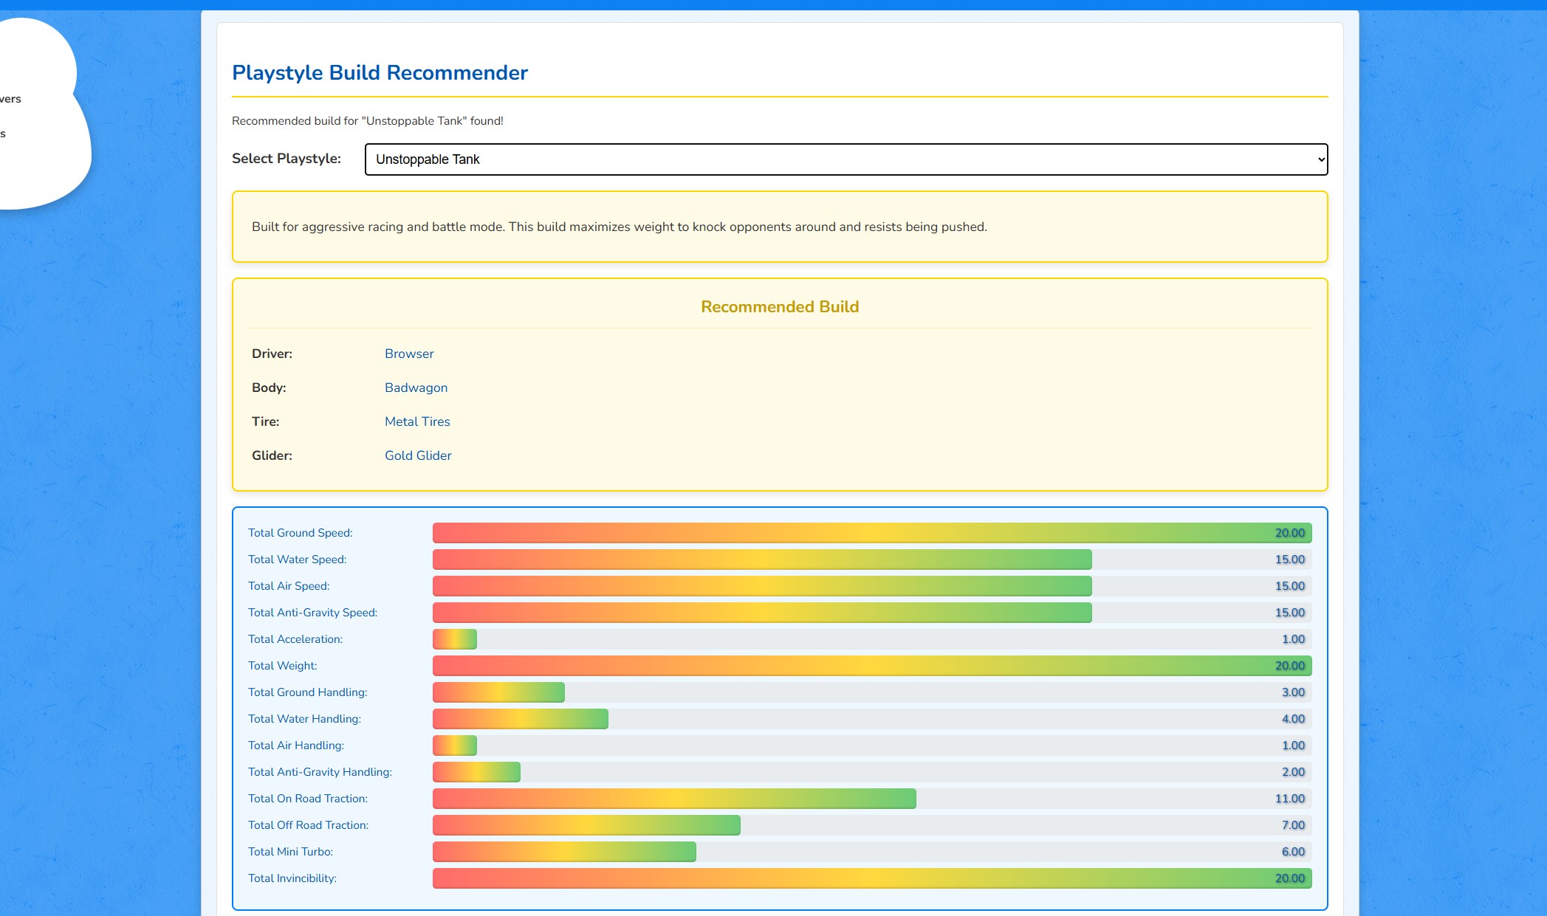
Task: Click the Select Playstyle label
Action: tap(287, 159)
